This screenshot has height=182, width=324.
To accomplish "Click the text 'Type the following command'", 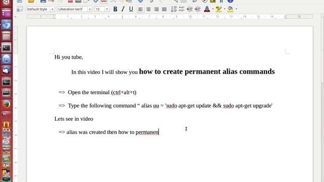I will pyautogui.click(x=102, y=106).
